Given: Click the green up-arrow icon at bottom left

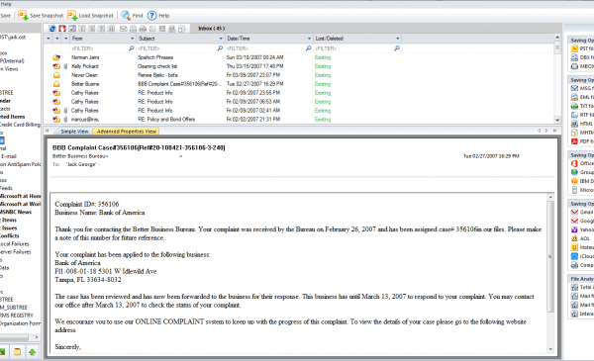Looking at the screenshot, I should pos(33,352).
